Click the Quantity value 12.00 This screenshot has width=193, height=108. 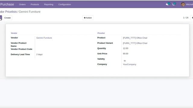(125, 48)
